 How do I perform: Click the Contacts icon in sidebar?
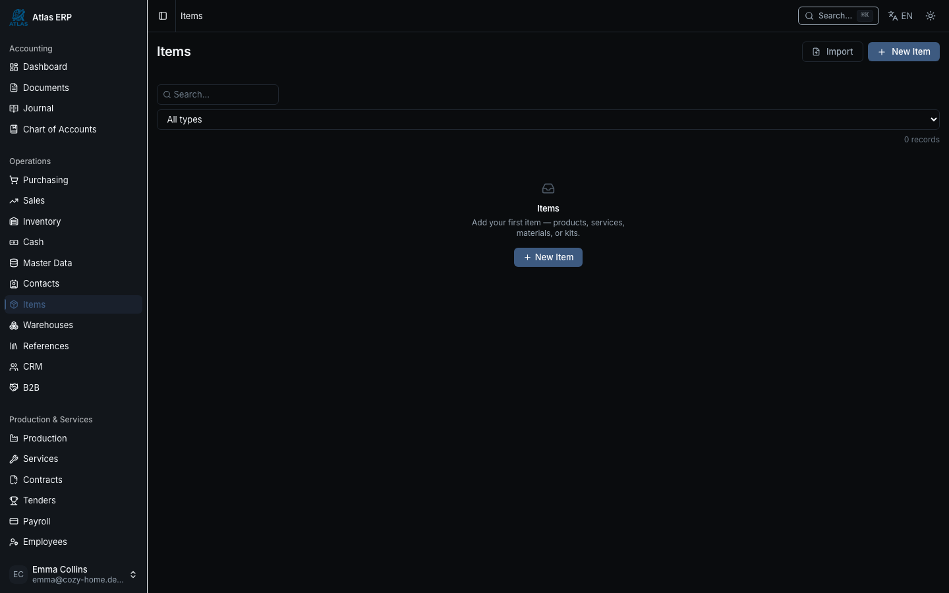tap(14, 284)
